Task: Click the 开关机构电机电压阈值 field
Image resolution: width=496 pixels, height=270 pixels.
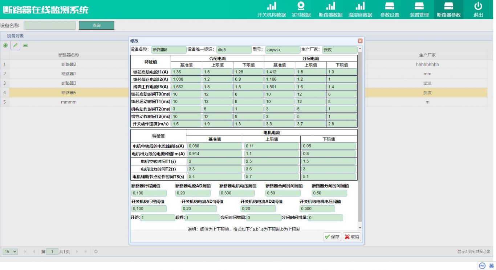Action: click(317, 208)
